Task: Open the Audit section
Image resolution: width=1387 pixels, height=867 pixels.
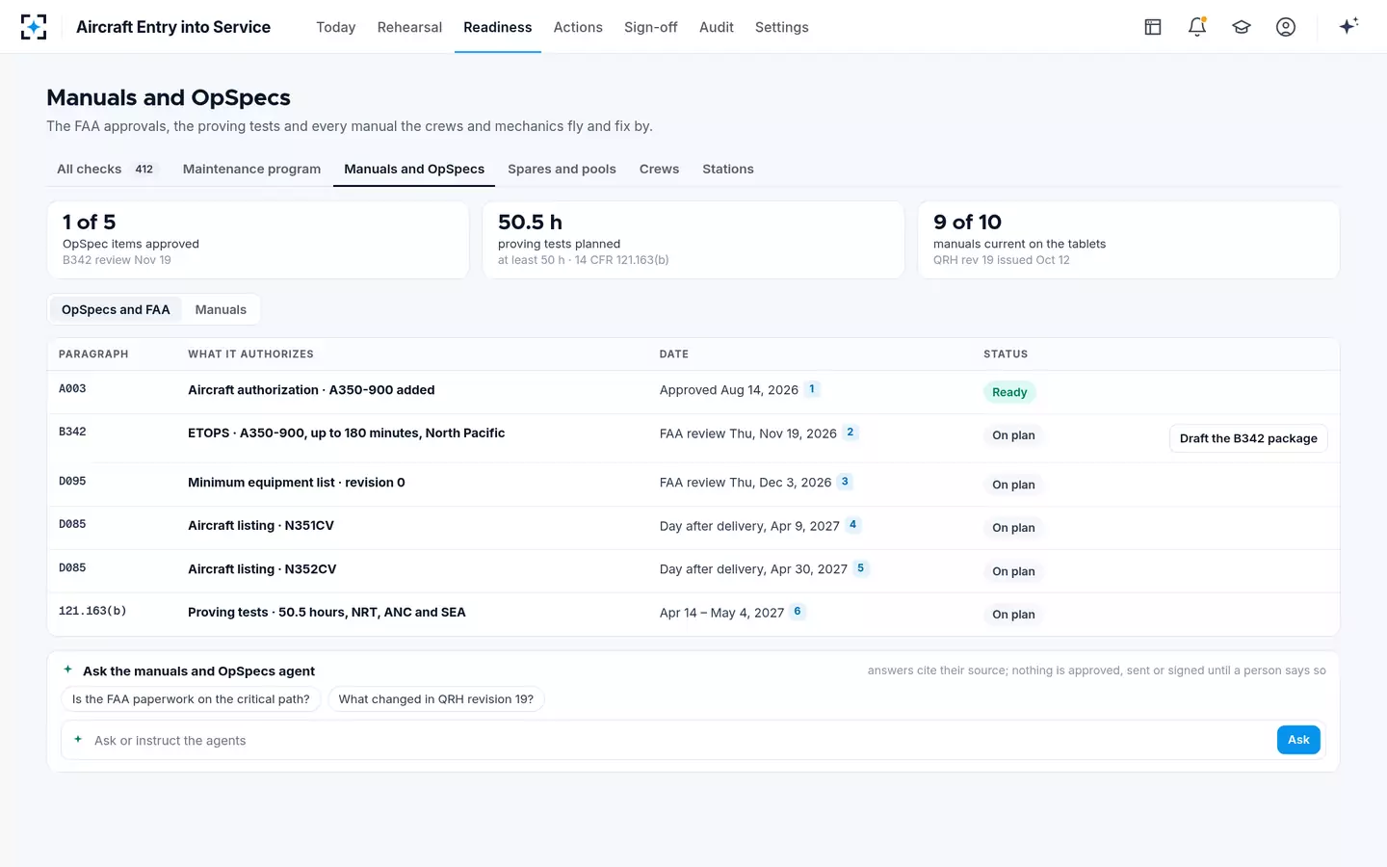Action: pos(717,27)
